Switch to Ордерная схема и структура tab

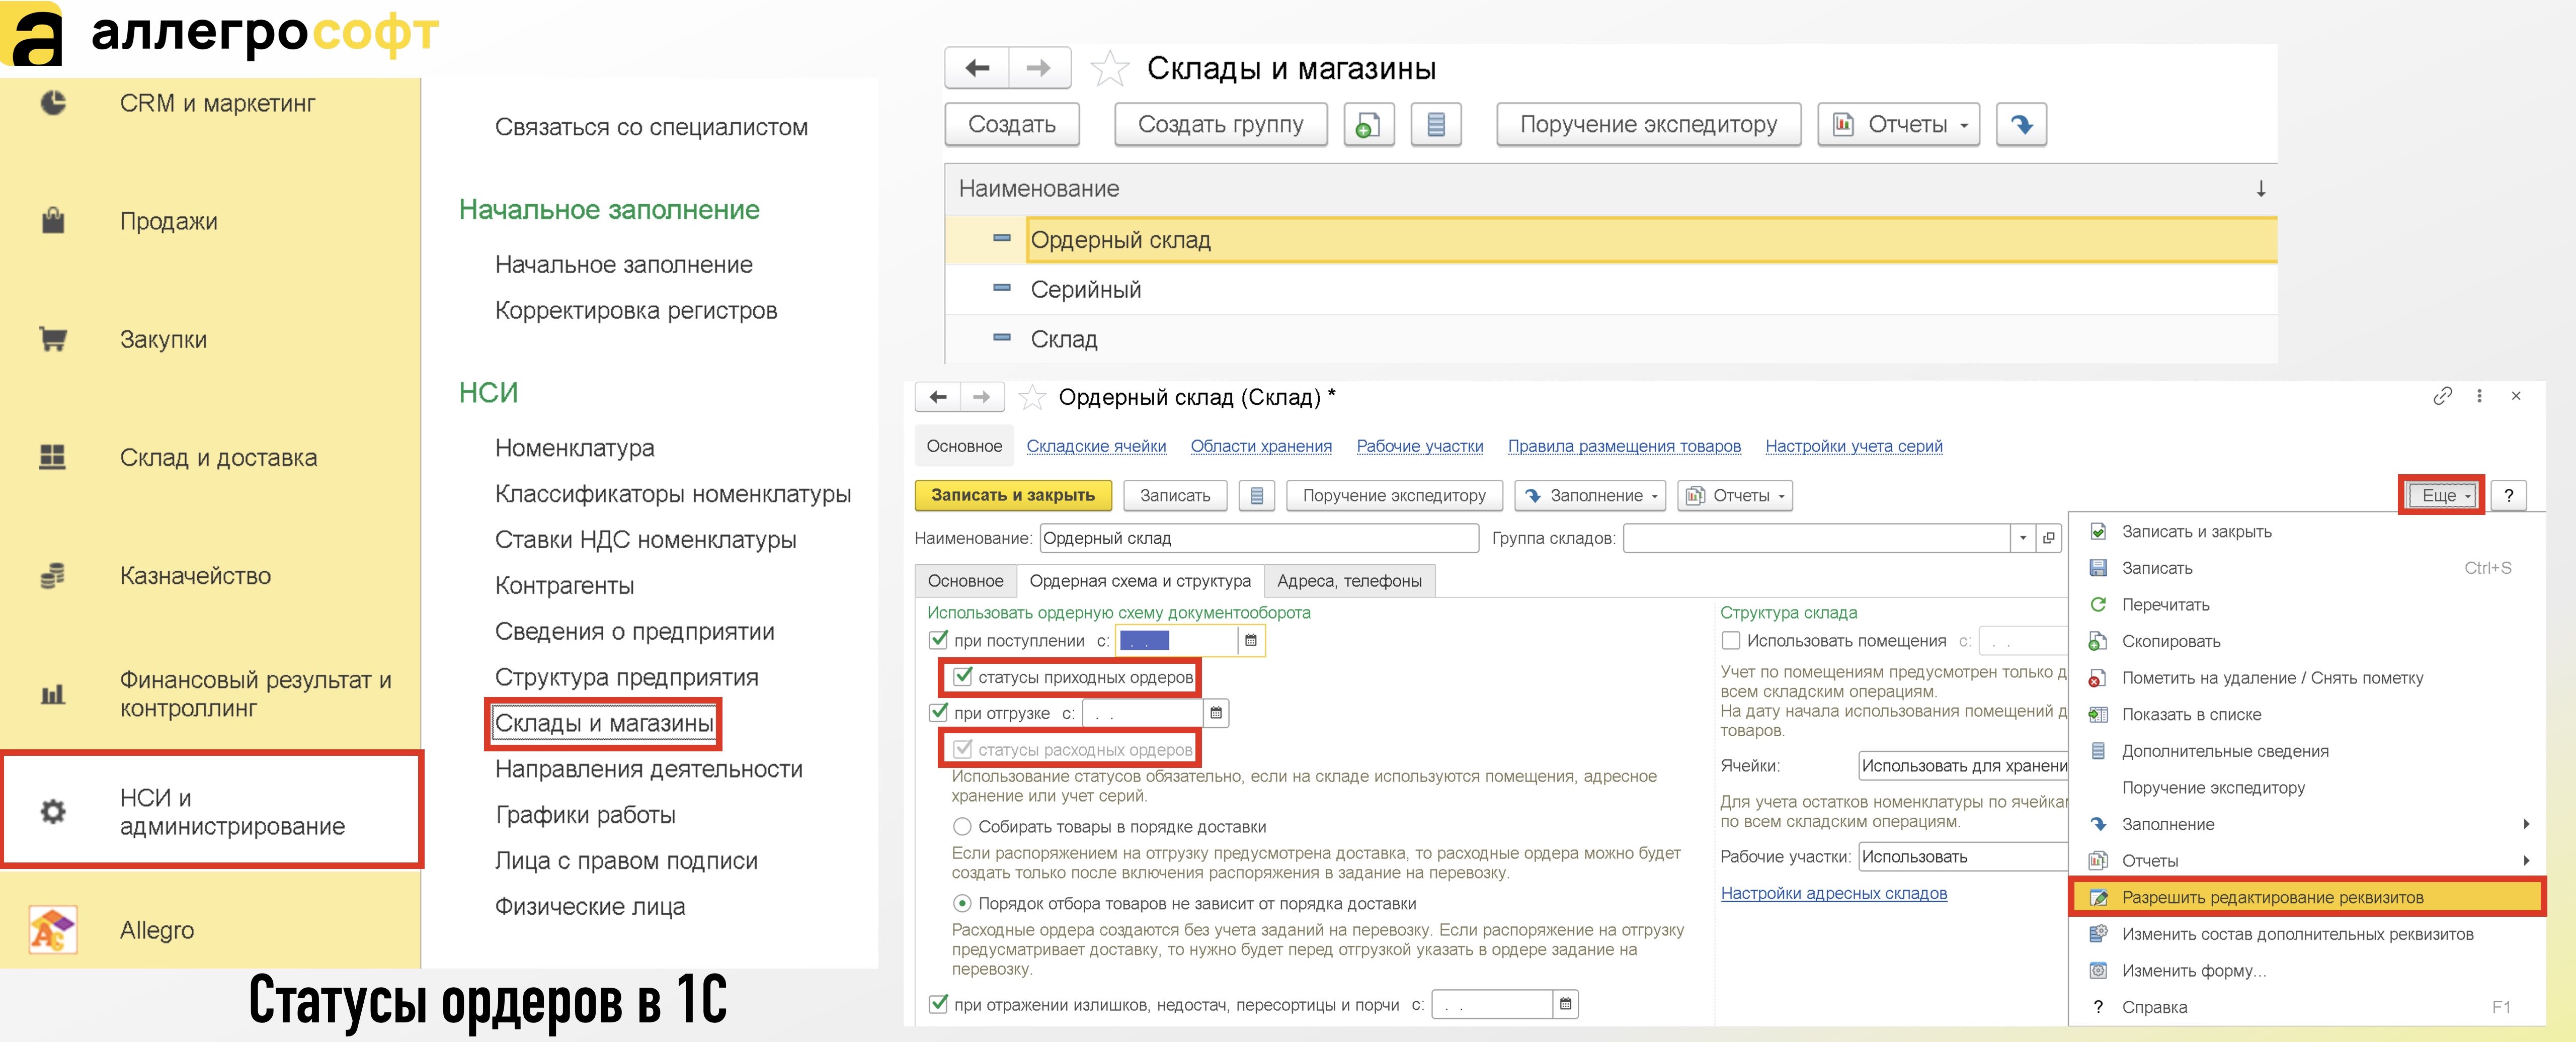[x=1140, y=581]
